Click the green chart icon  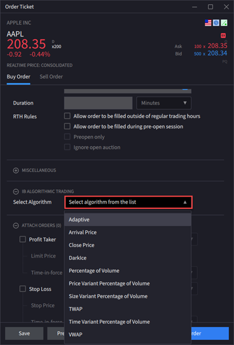click(x=224, y=23)
